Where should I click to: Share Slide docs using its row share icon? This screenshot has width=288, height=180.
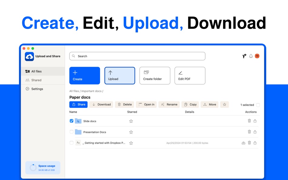(x=255, y=121)
